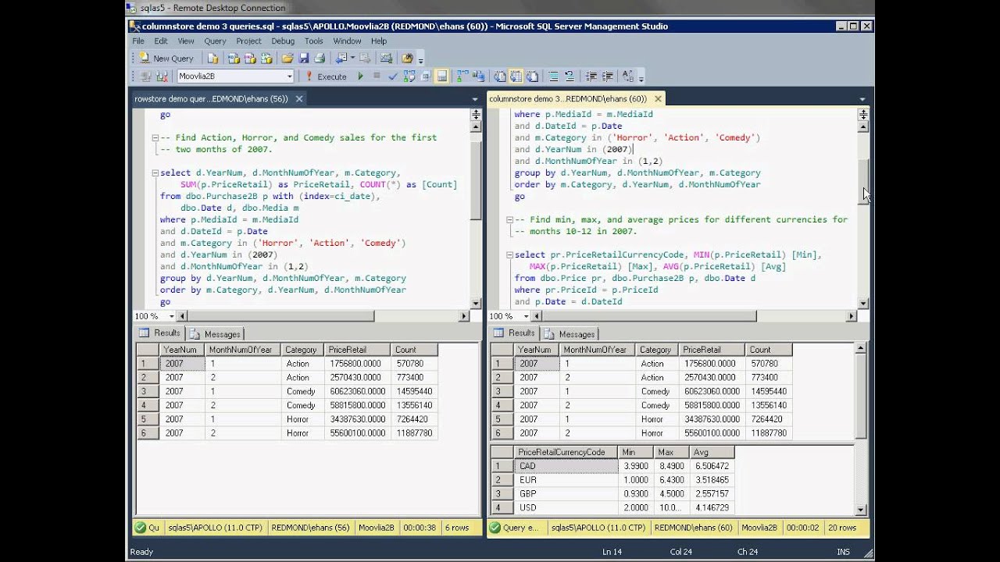Collapse the left pane select statement
Viewport: 1000px width, 562px height.
point(155,173)
